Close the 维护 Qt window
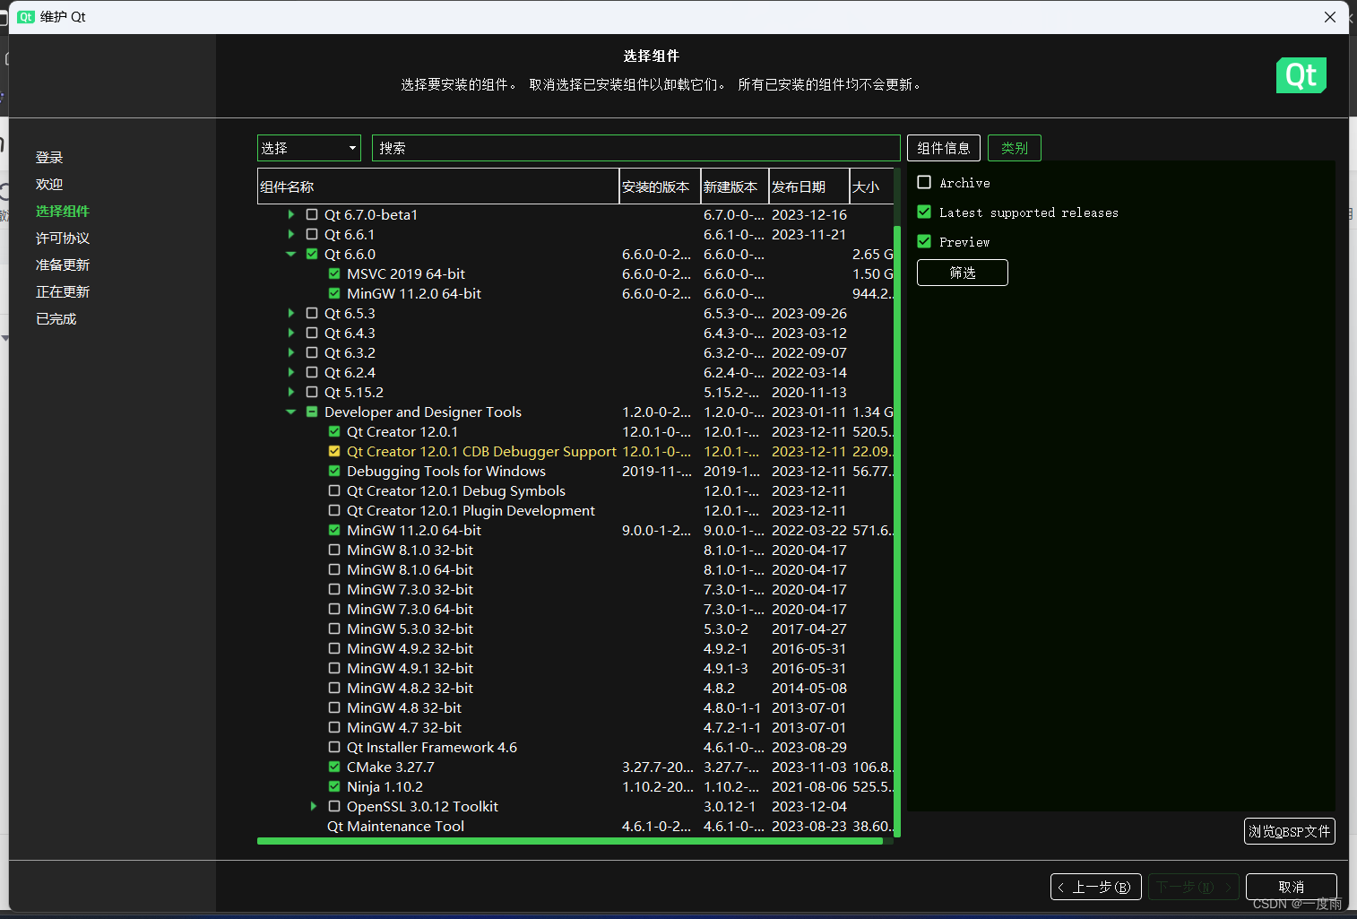Screen dimensions: 1357x919 [x=1330, y=17]
